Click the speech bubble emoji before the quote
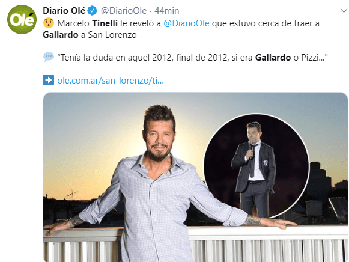The image size is (349, 262). tap(49, 57)
